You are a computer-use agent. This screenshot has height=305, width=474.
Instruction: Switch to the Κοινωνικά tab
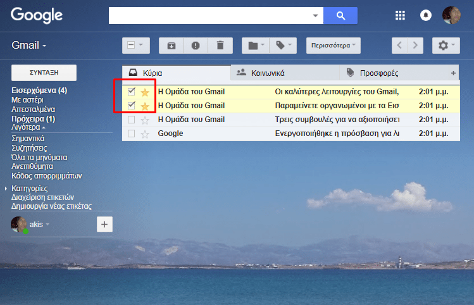(285, 73)
